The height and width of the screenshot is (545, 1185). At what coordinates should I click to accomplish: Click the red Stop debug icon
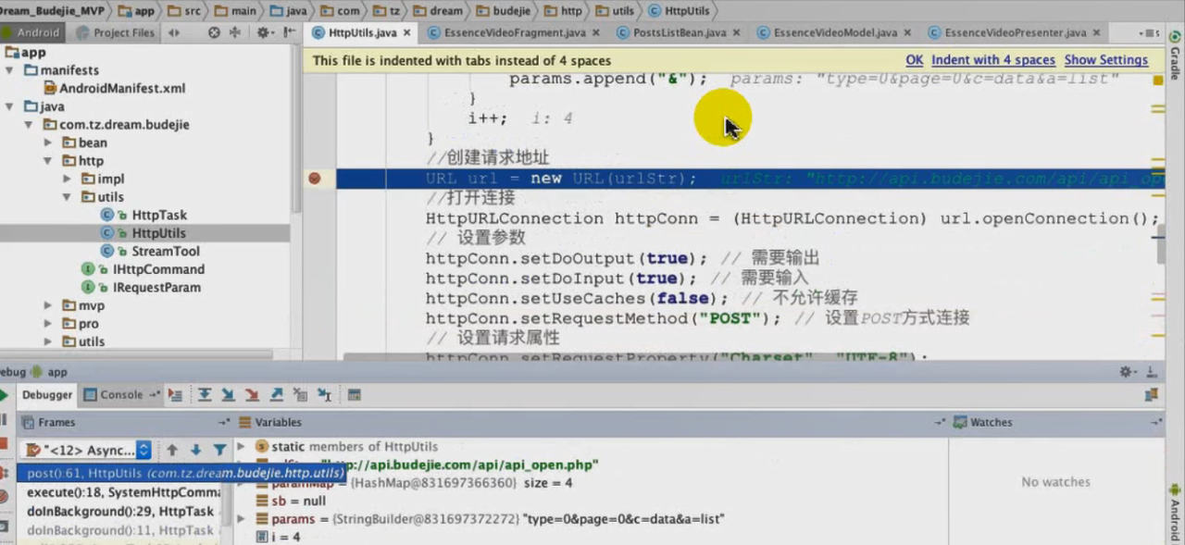4,445
